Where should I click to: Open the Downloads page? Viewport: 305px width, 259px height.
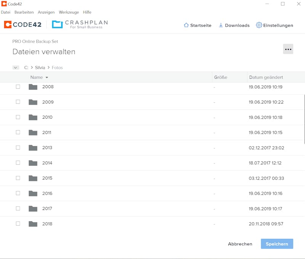point(234,25)
